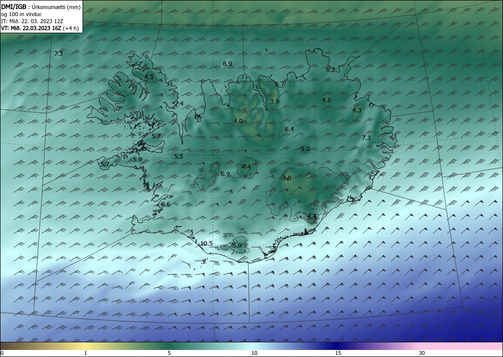Click the 7.4 value label
The image size is (503, 357).
tap(179, 104)
